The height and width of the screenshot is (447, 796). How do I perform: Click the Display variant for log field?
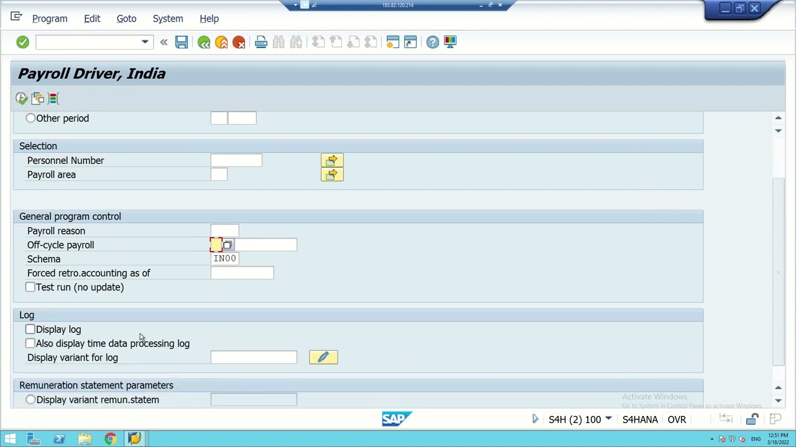click(x=254, y=357)
